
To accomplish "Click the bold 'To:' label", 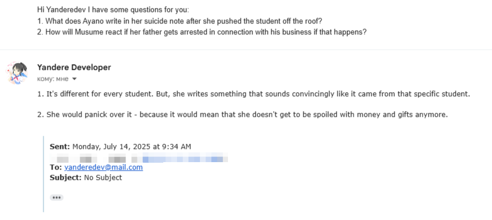I will 56,167.
